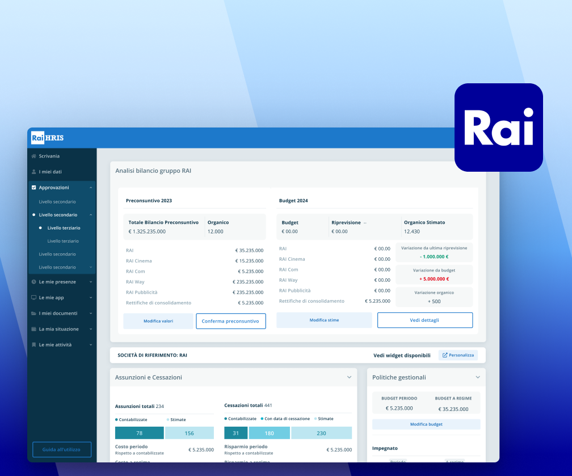Click the 180 con data di cessazione bar
Image resolution: width=572 pixels, height=476 pixels.
269,433
